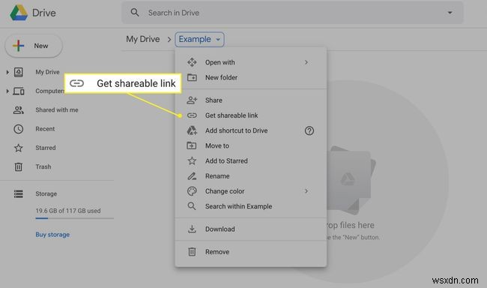Expand My Drive tree arrow in sidebar
The width and height of the screenshot is (487, 288).
point(7,72)
